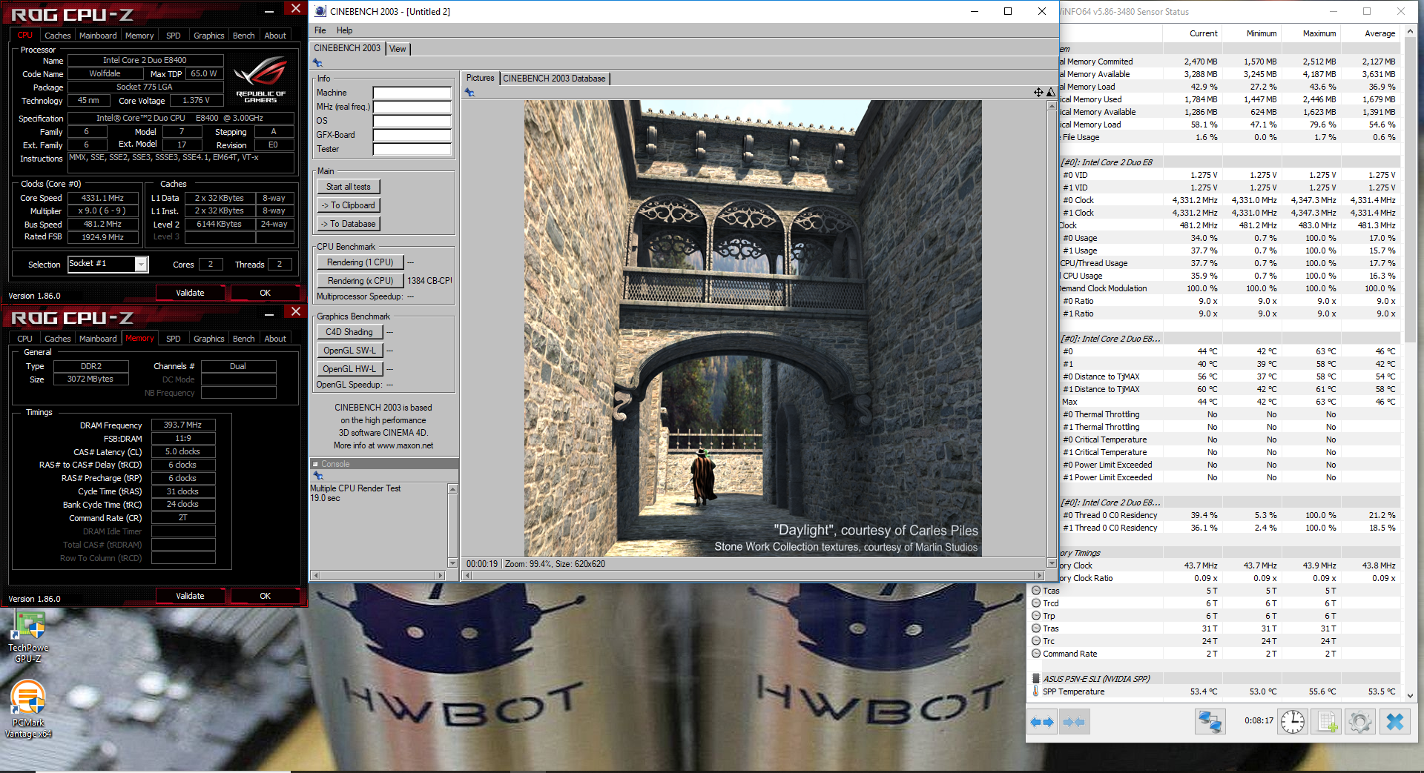This screenshot has width=1424, height=773.
Task: Run C4D Shading graphics benchmark
Action: [x=349, y=332]
